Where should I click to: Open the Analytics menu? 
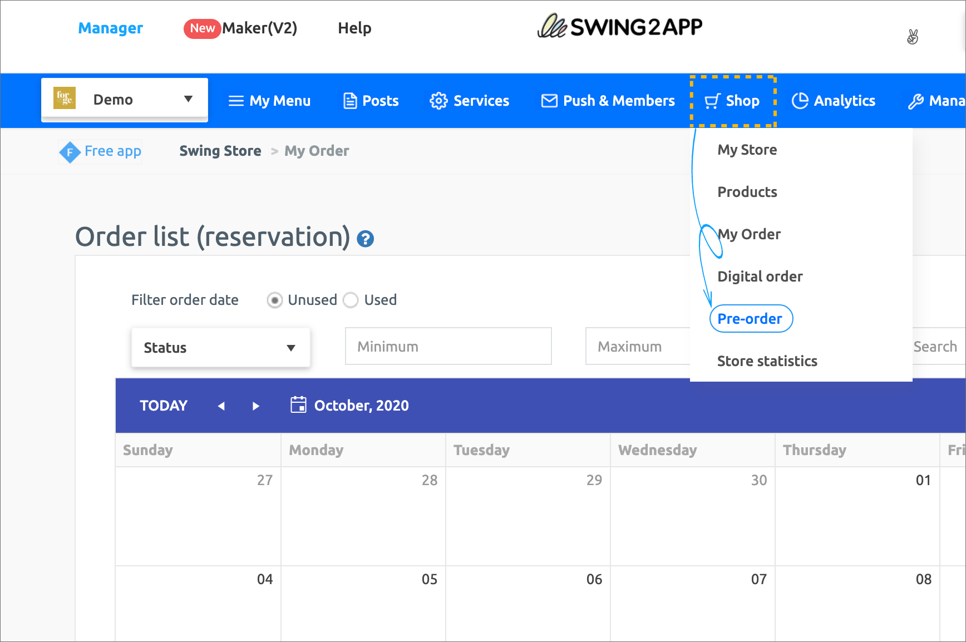[x=834, y=101]
